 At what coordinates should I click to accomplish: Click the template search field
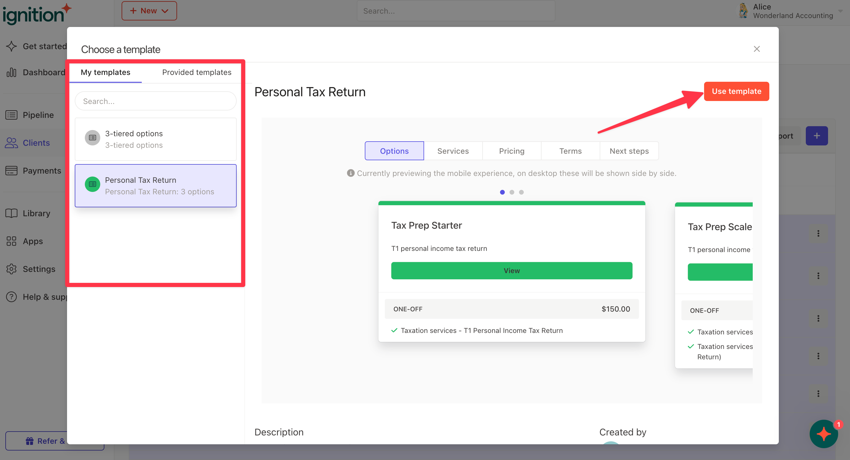pyautogui.click(x=156, y=101)
